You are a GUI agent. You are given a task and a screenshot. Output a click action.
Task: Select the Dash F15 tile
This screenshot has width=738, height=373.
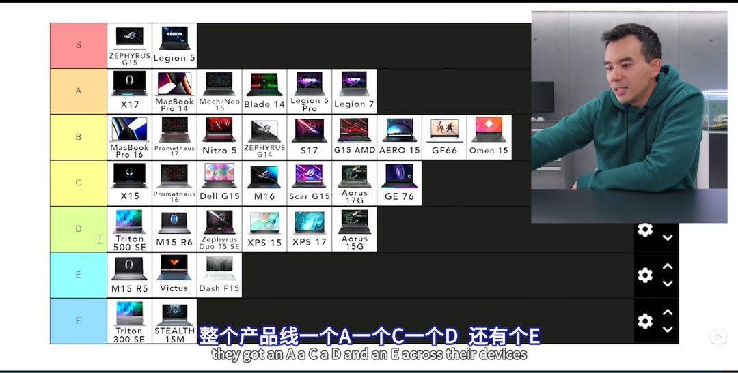(x=219, y=275)
